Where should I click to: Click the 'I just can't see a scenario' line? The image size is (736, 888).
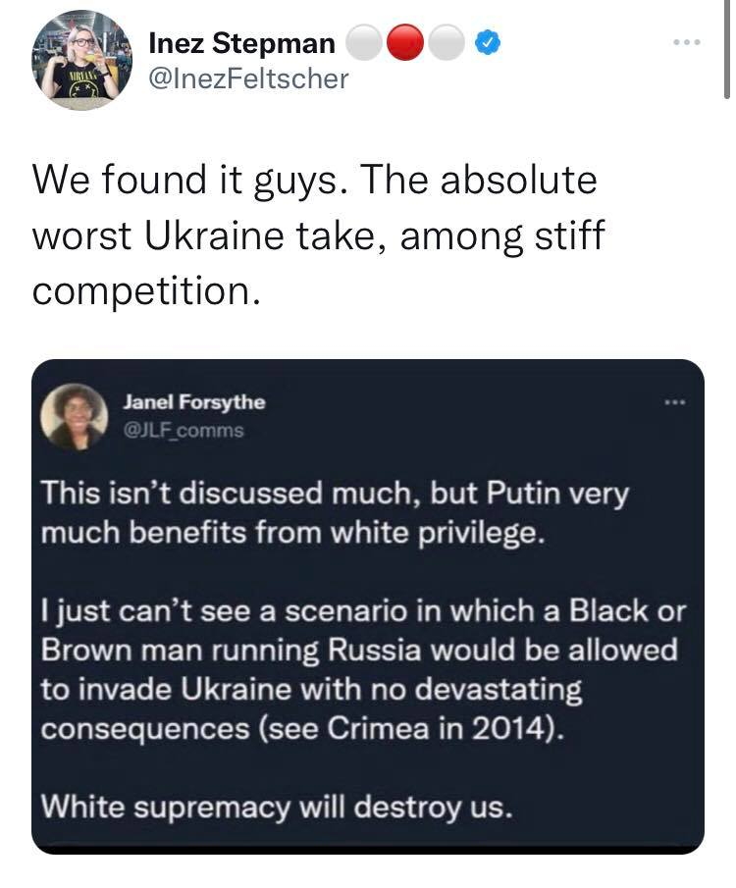pos(363,611)
